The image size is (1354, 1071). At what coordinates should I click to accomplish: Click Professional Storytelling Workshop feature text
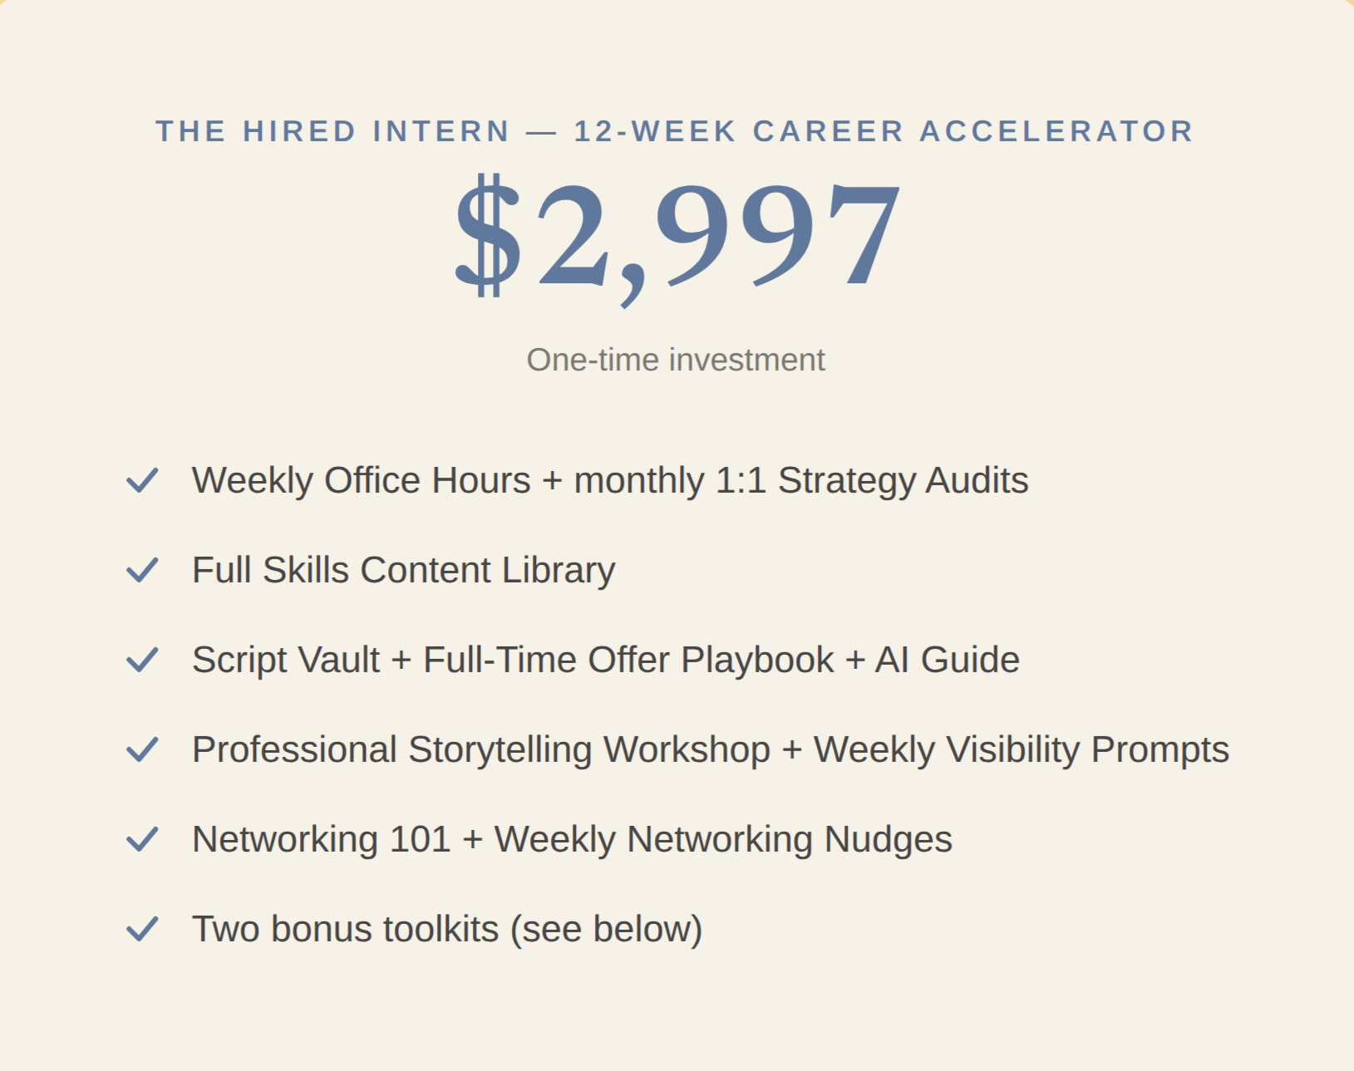pyautogui.click(x=711, y=749)
